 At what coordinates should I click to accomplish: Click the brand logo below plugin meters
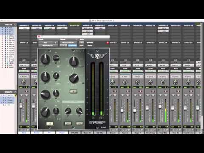coord(97,122)
